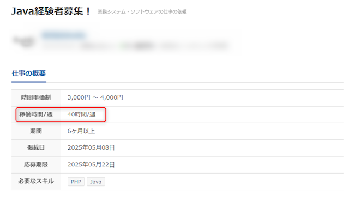Click the 掲載日 row label
Viewport: 349px width, 198px height.
tap(36, 147)
